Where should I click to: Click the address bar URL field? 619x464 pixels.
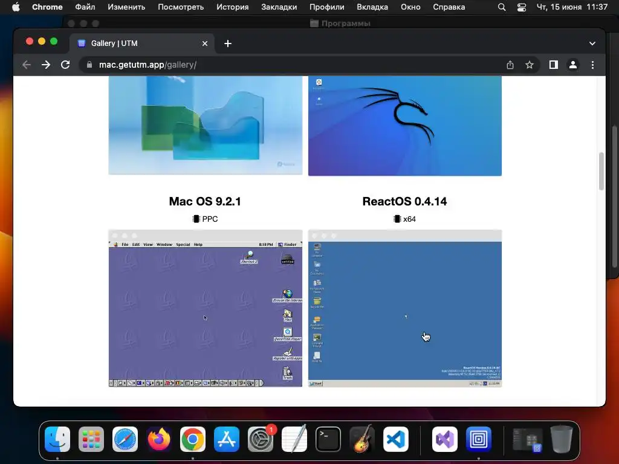pos(292,65)
